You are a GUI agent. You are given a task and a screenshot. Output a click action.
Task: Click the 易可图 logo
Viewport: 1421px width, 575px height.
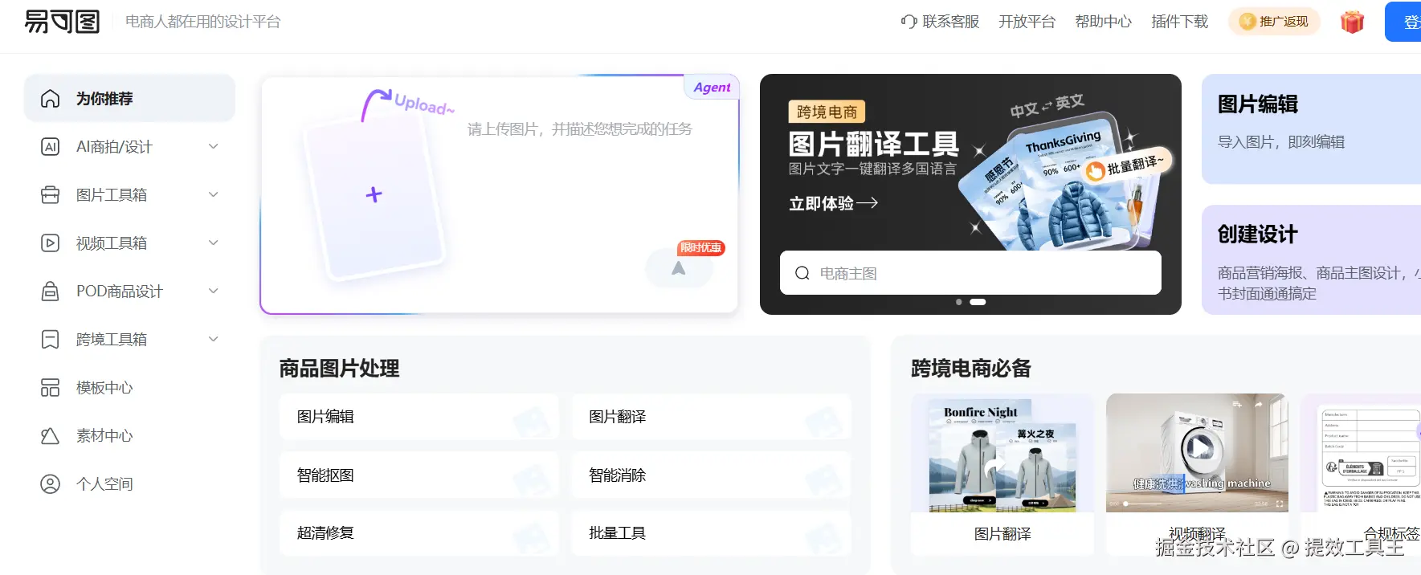pos(62,22)
